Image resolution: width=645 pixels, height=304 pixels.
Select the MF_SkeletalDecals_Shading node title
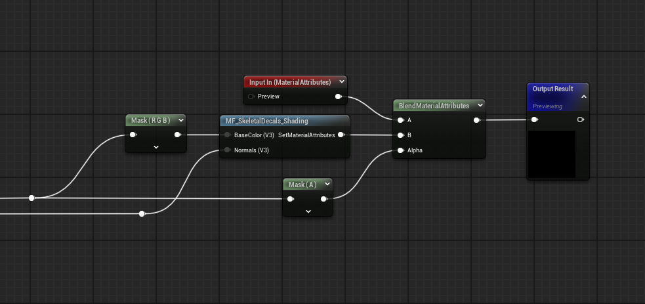pyautogui.click(x=267, y=121)
